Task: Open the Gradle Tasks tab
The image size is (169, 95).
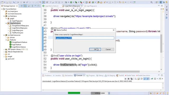Action: 130,75
